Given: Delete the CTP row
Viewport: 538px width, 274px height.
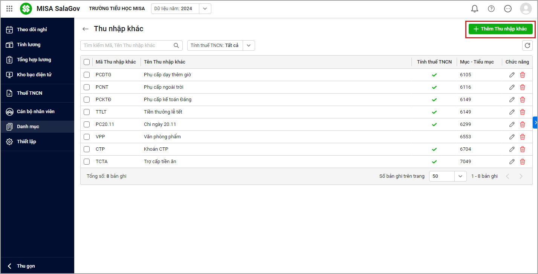Looking at the screenshot, I should tap(523, 149).
